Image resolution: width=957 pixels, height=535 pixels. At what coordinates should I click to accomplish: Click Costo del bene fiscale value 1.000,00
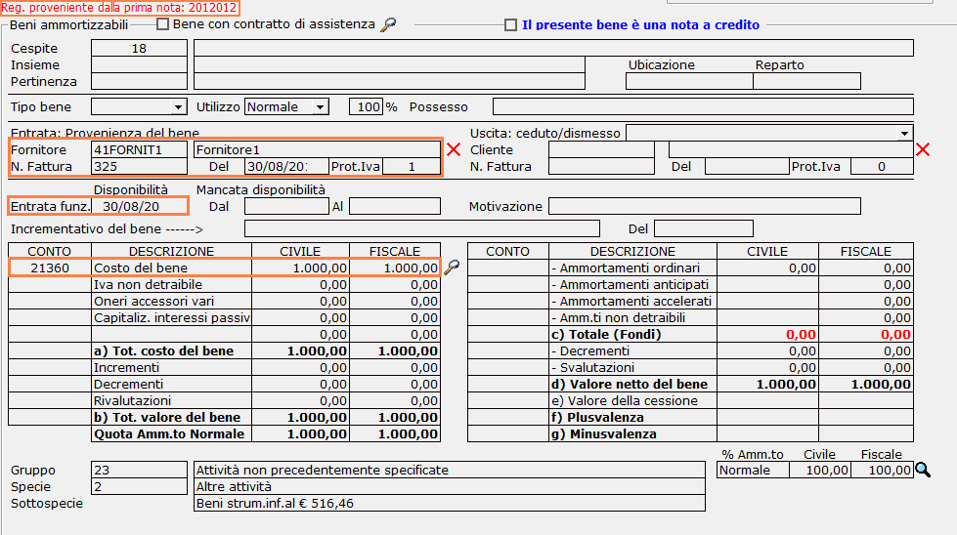coord(395,267)
